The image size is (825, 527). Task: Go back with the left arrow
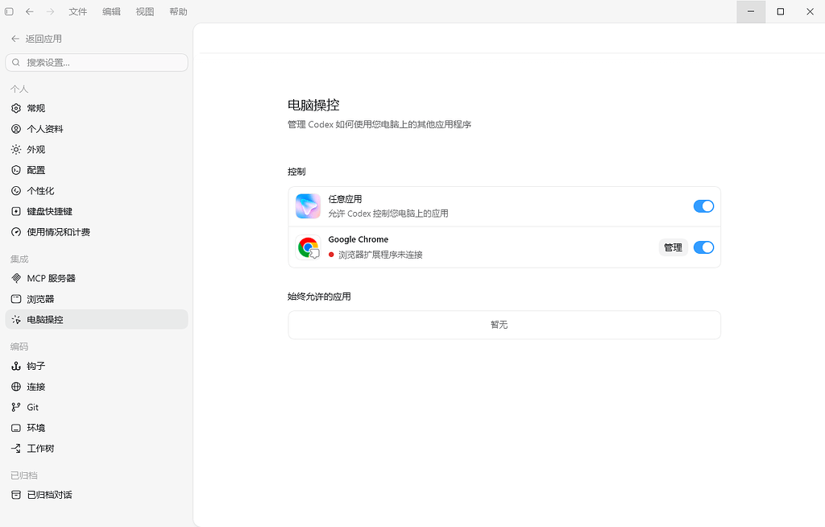pyautogui.click(x=30, y=11)
